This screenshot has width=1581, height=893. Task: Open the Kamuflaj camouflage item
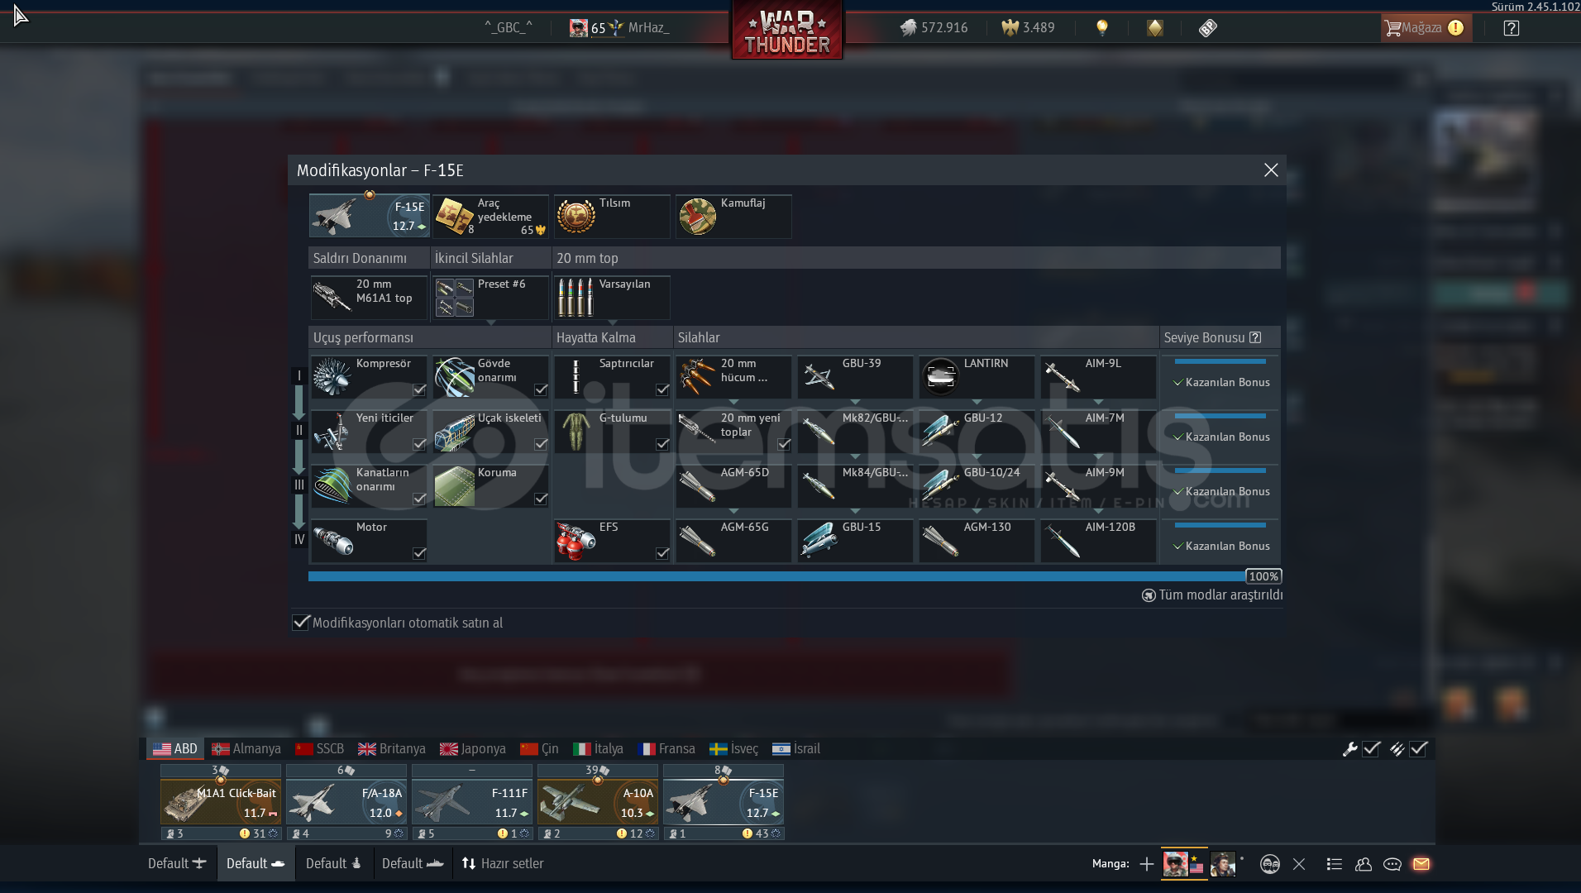coord(733,217)
